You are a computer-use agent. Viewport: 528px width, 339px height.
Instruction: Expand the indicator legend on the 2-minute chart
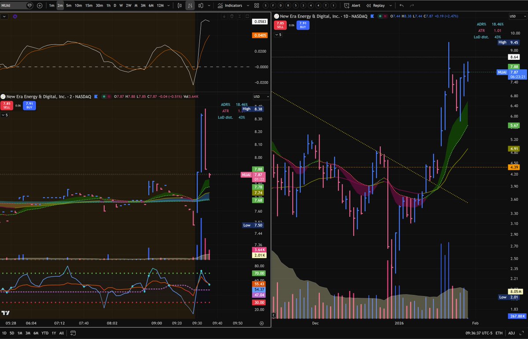[x=4, y=115]
